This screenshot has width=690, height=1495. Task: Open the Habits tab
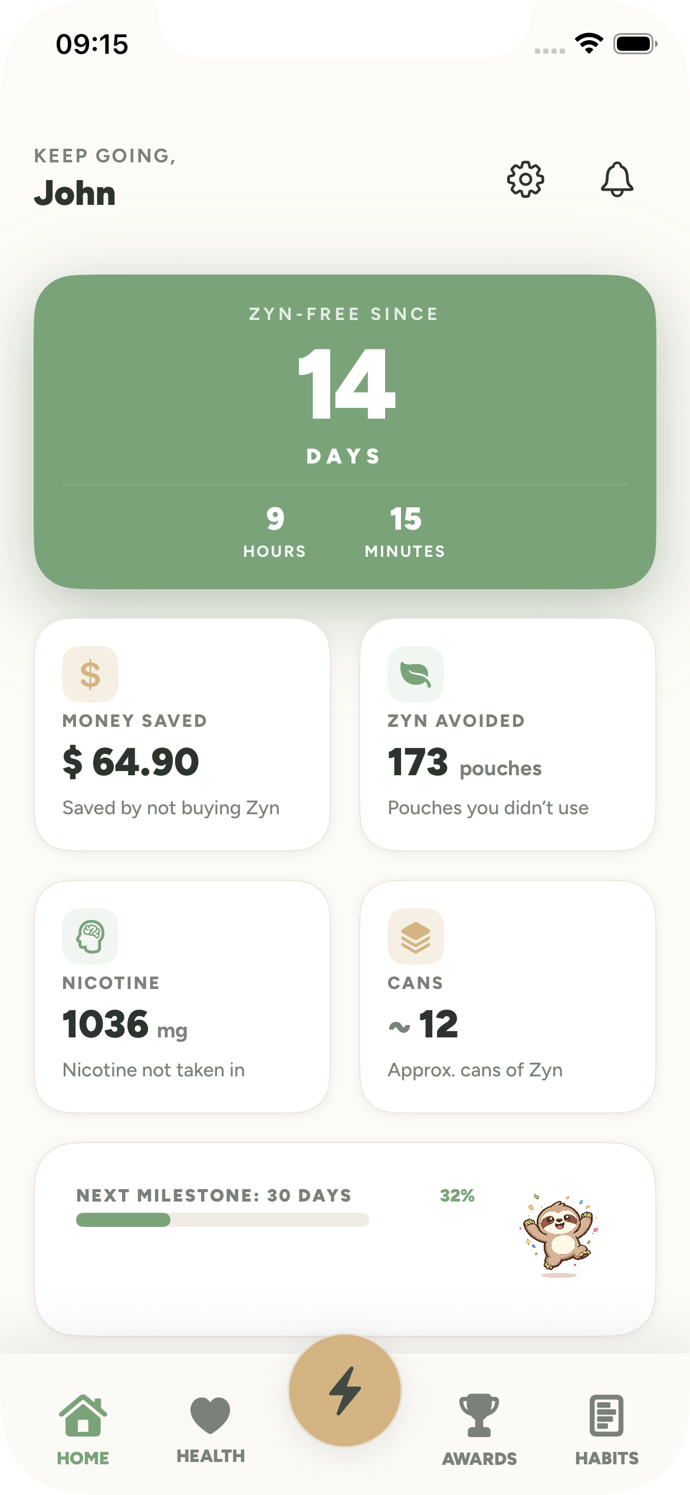[607, 1430]
